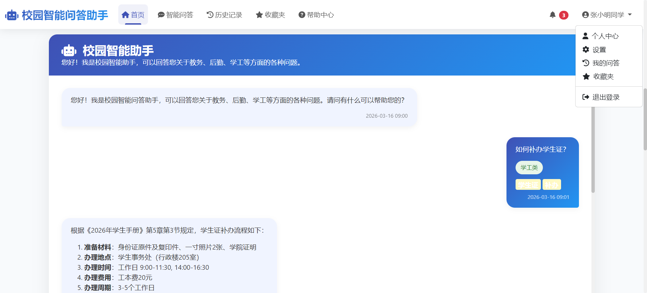
Task: Click the timestamp 2026-03-16 09:01
Action: coord(548,197)
